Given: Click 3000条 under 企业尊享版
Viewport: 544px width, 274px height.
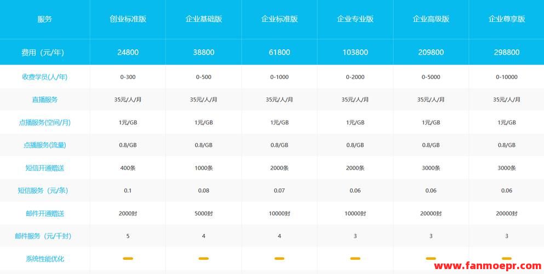Looking at the screenshot, I should 507,168.
